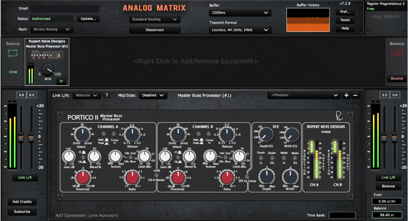Click the Channel A Release knob

pyautogui.click(x=132, y=134)
